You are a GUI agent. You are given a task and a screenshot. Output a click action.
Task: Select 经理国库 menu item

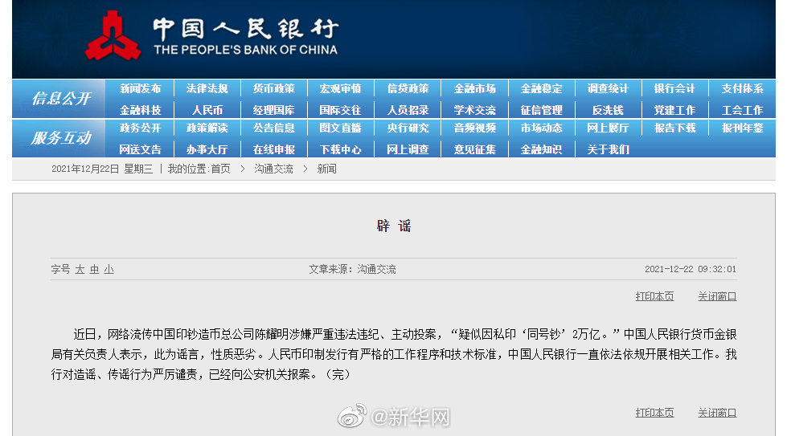pos(274,110)
